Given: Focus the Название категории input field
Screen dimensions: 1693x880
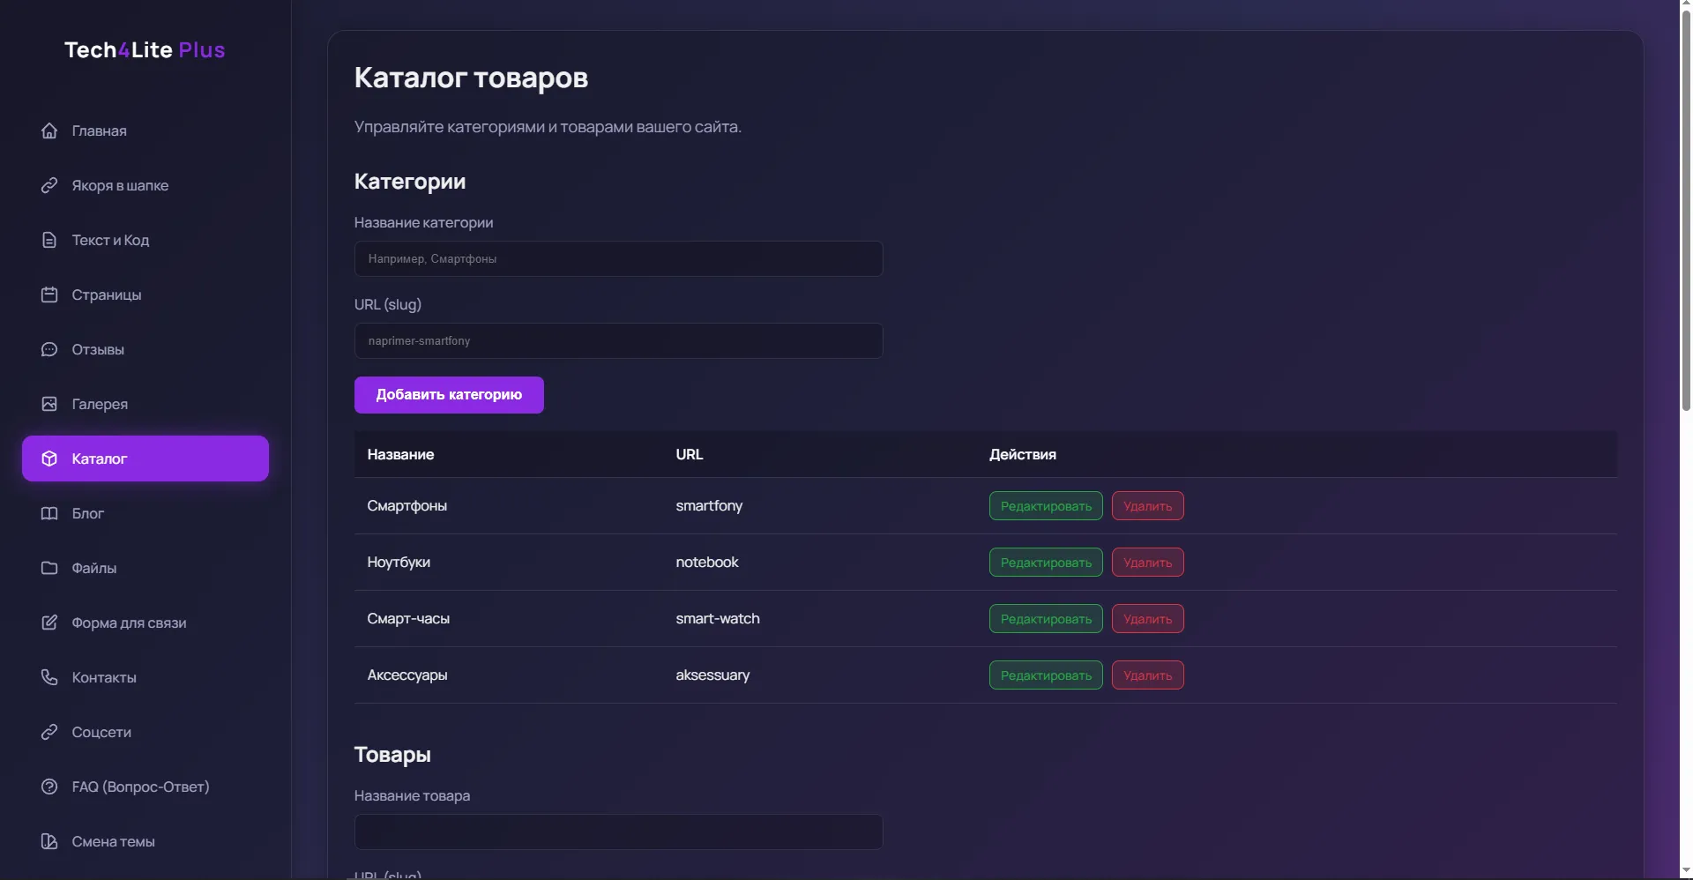Looking at the screenshot, I should point(618,259).
